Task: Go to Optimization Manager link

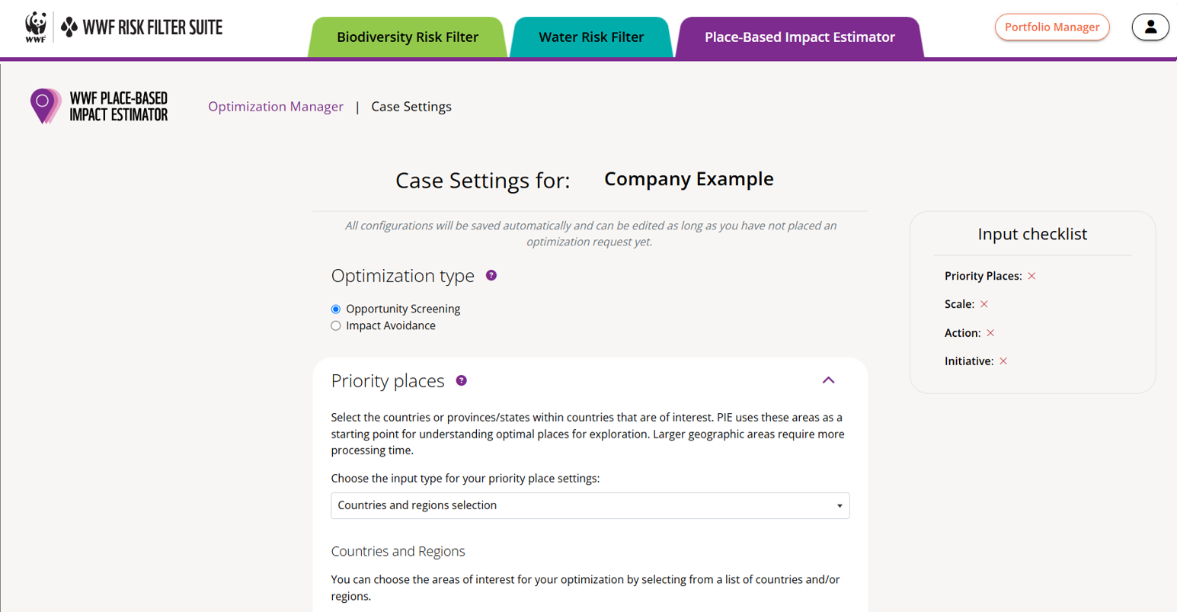Action: pyautogui.click(x=276, y=107)
